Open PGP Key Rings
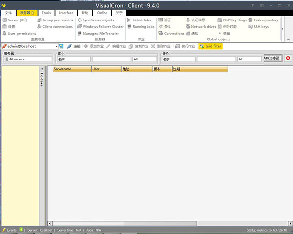The width and height of the screenshot is (293, 234). (x=232, y=20)
